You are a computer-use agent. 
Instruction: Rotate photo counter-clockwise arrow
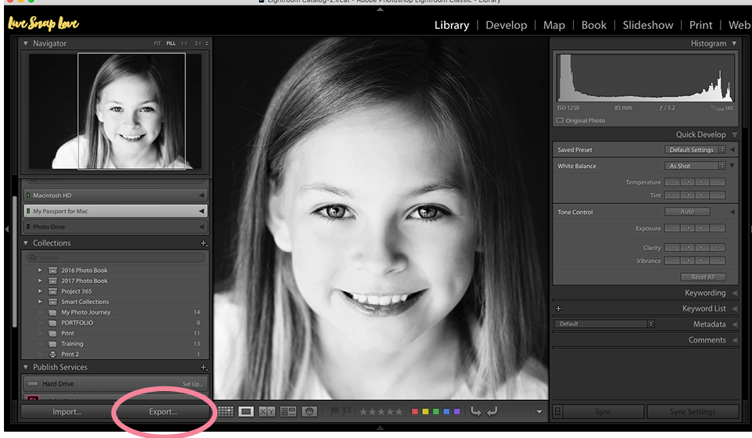[475, 411]
